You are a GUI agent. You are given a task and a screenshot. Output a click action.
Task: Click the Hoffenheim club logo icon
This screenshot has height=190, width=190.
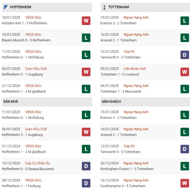click(6, 7)
